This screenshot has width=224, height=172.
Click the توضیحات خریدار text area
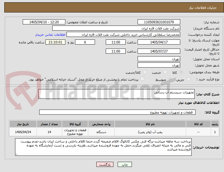[103, 147]
